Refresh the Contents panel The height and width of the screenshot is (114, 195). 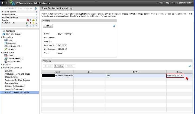[x=190, y=66]
